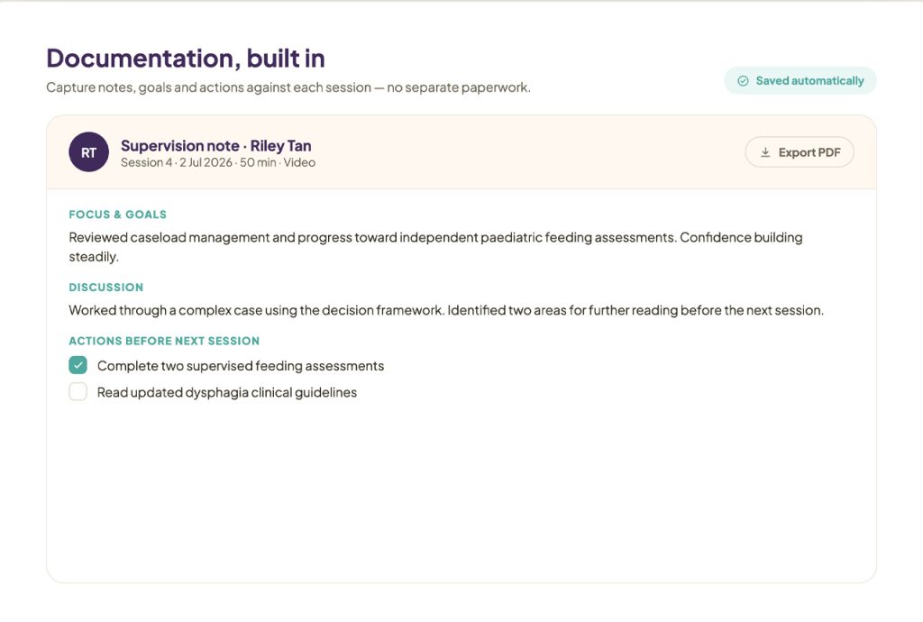The width and height of the screenshot is (923, 622).
Task: Click the Discussion section heading
Action: click(x=106, y=288)
